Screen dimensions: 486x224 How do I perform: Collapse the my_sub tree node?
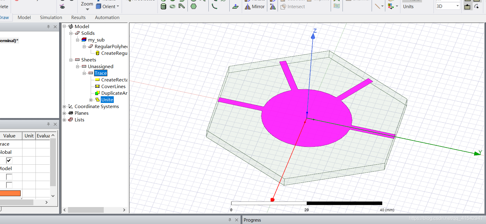78,40
